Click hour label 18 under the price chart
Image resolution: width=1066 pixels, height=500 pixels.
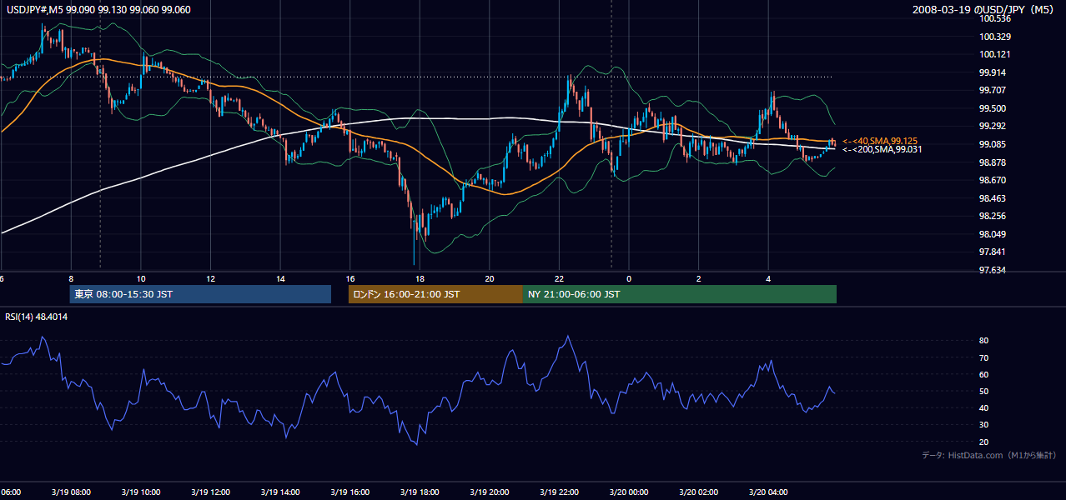click(420, 279)
